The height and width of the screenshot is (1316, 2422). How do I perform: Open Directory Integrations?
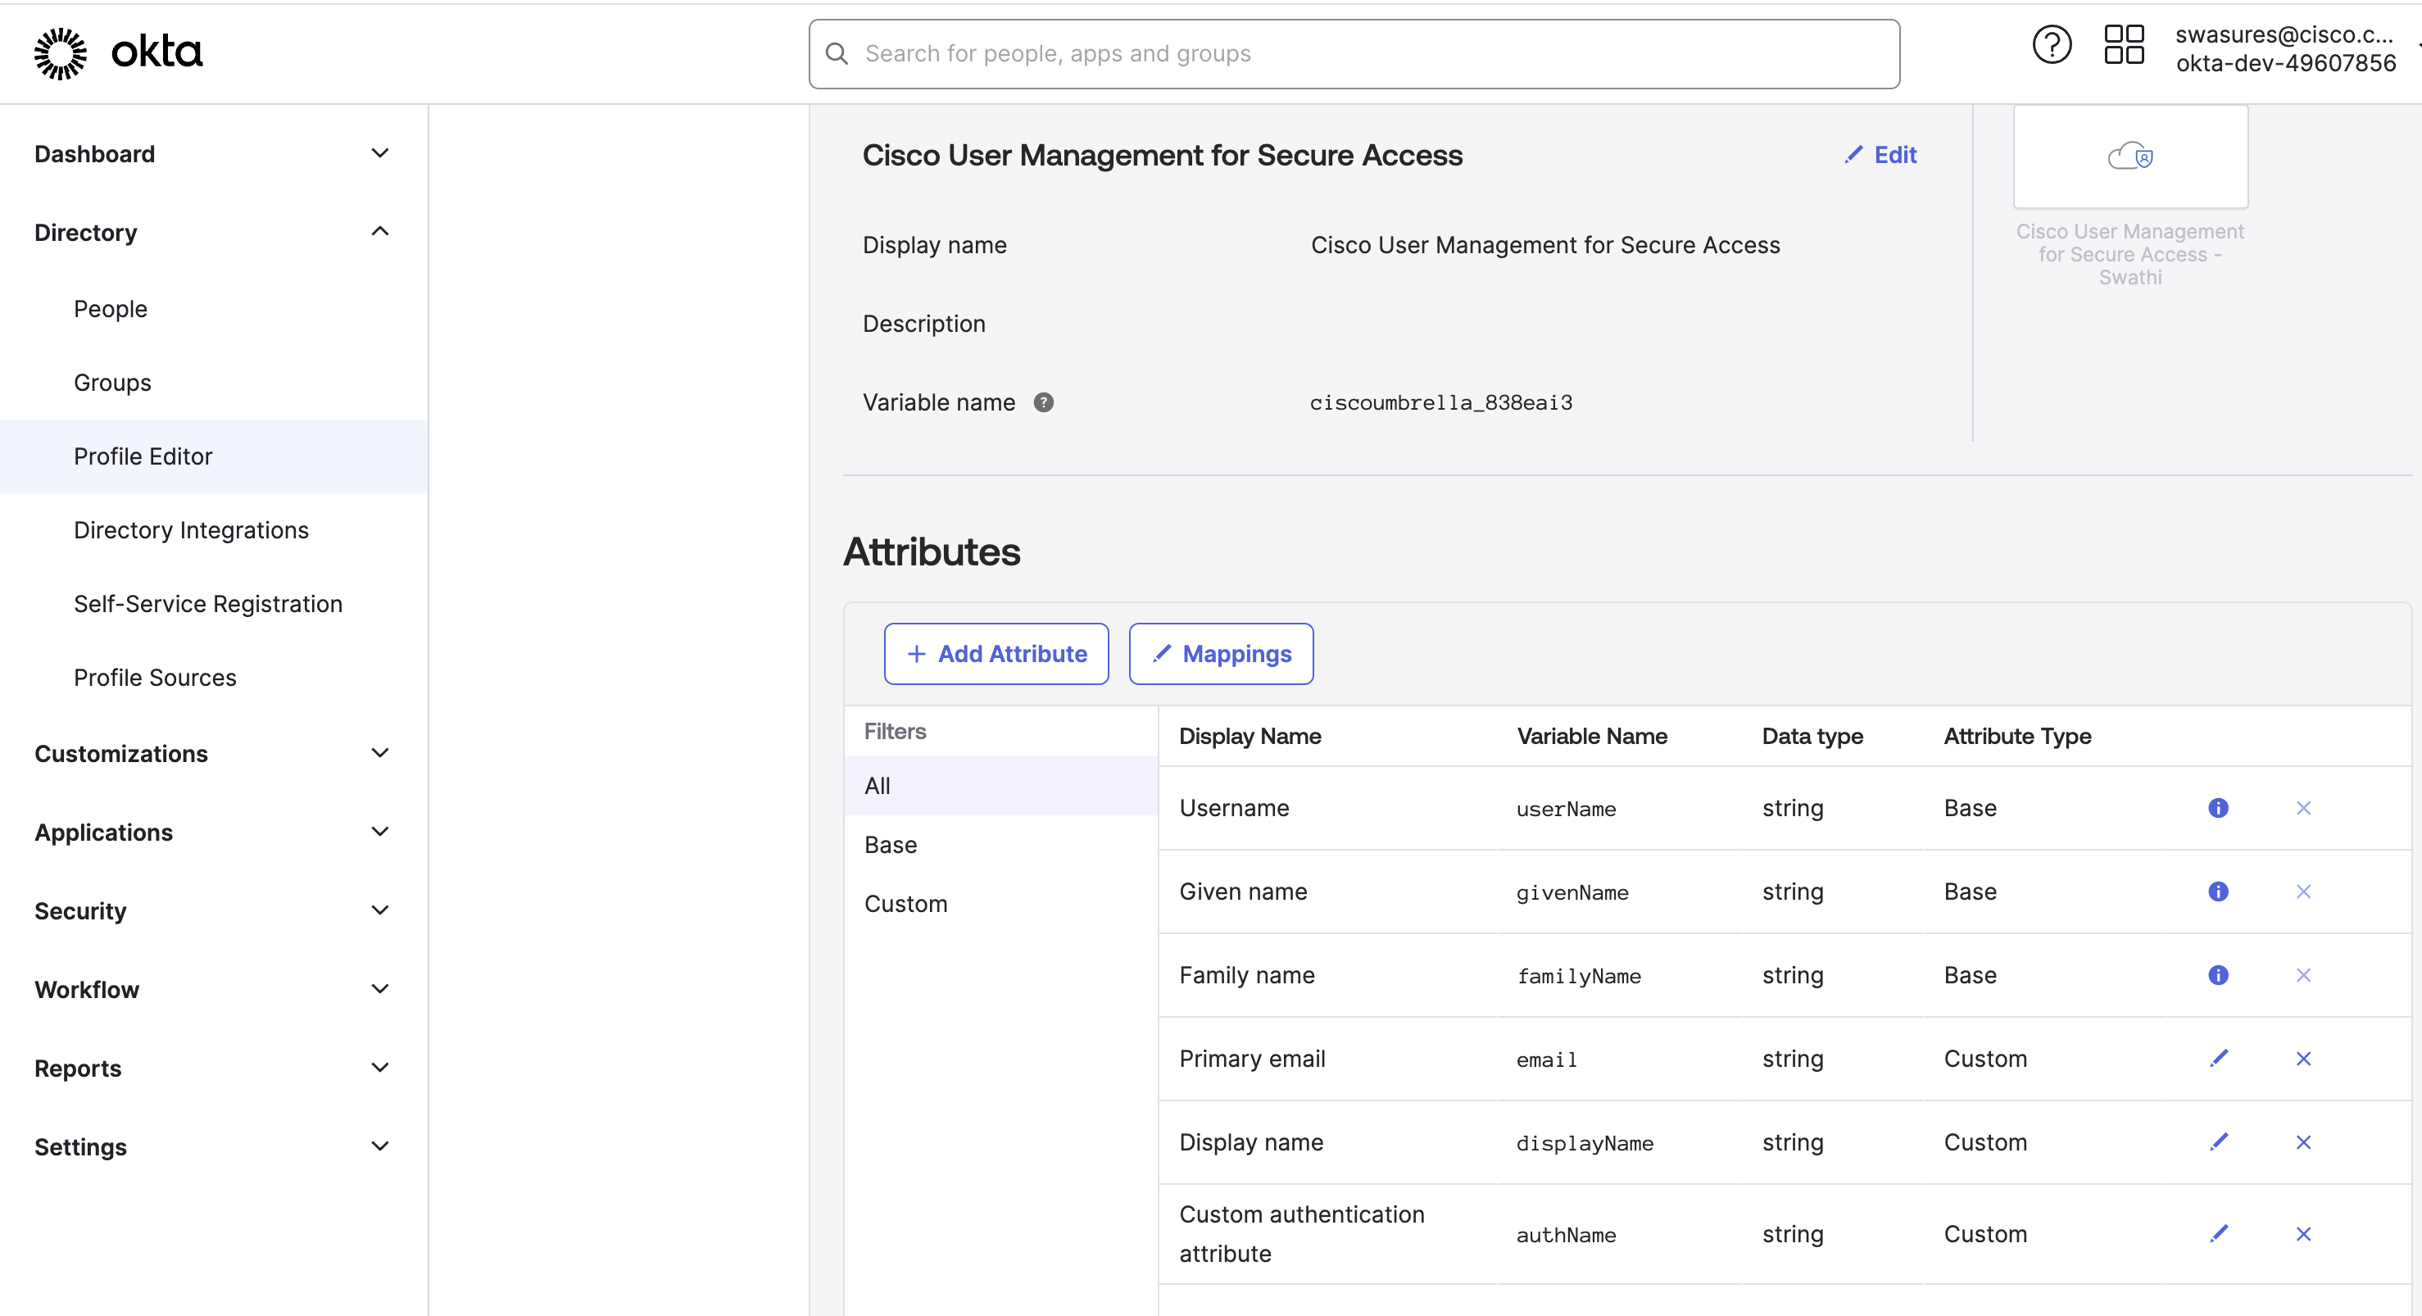[191, 530]
